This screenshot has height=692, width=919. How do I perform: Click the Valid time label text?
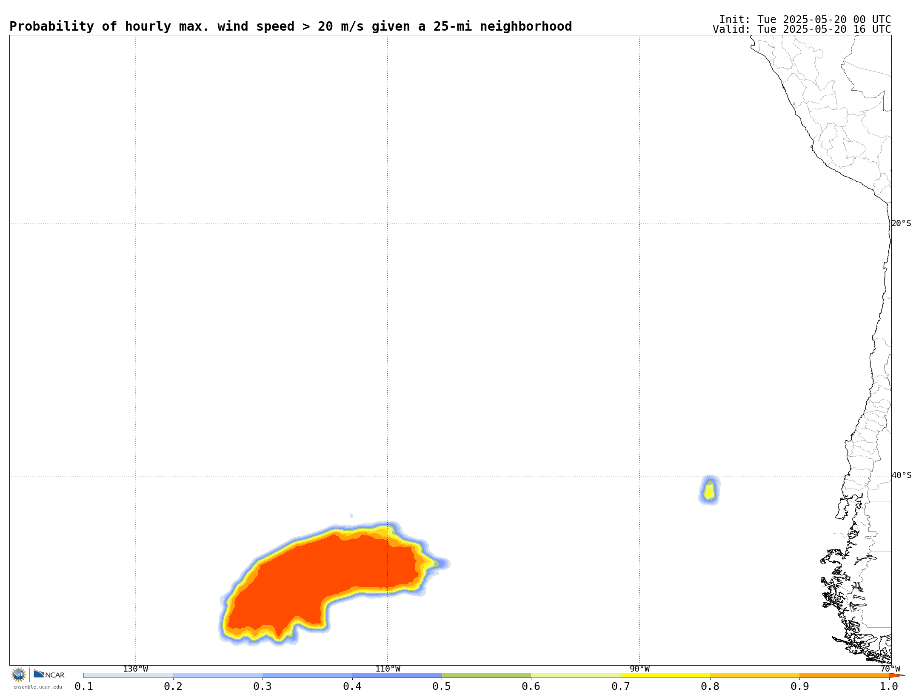[x=802, y=29]
